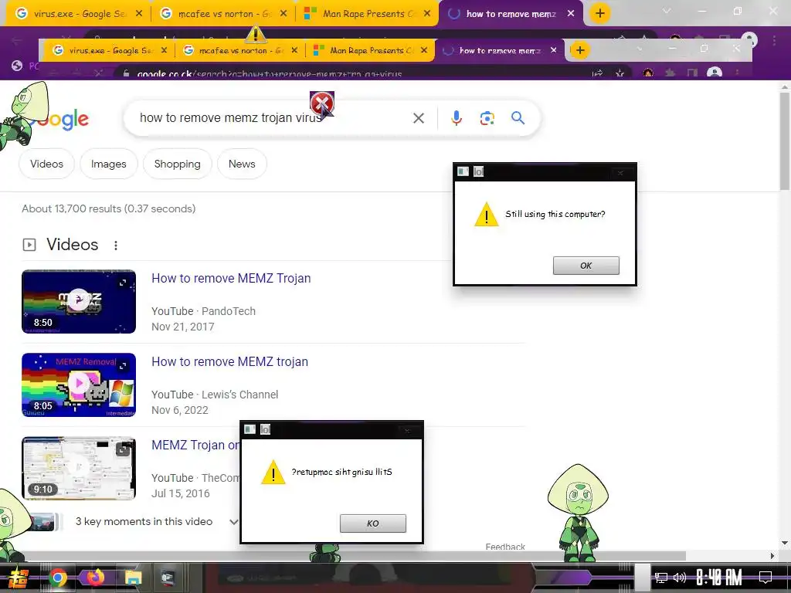Screen dimensions: 791x593
Task: Switch to 'virus.exe' tab in the inner duplicated window
Action: point(110,50)
